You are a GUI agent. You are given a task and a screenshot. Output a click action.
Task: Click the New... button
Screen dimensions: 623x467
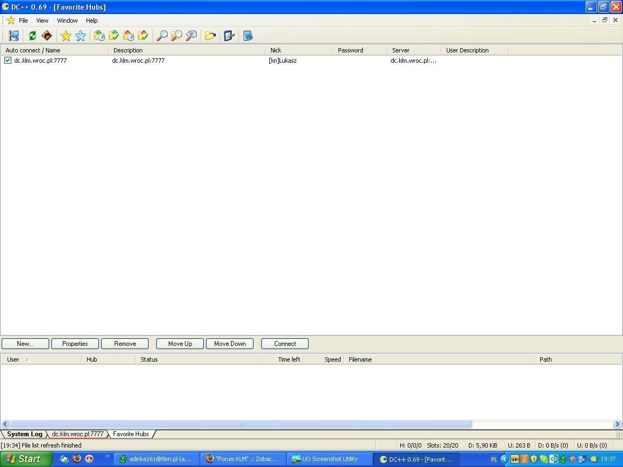point(25,344)
